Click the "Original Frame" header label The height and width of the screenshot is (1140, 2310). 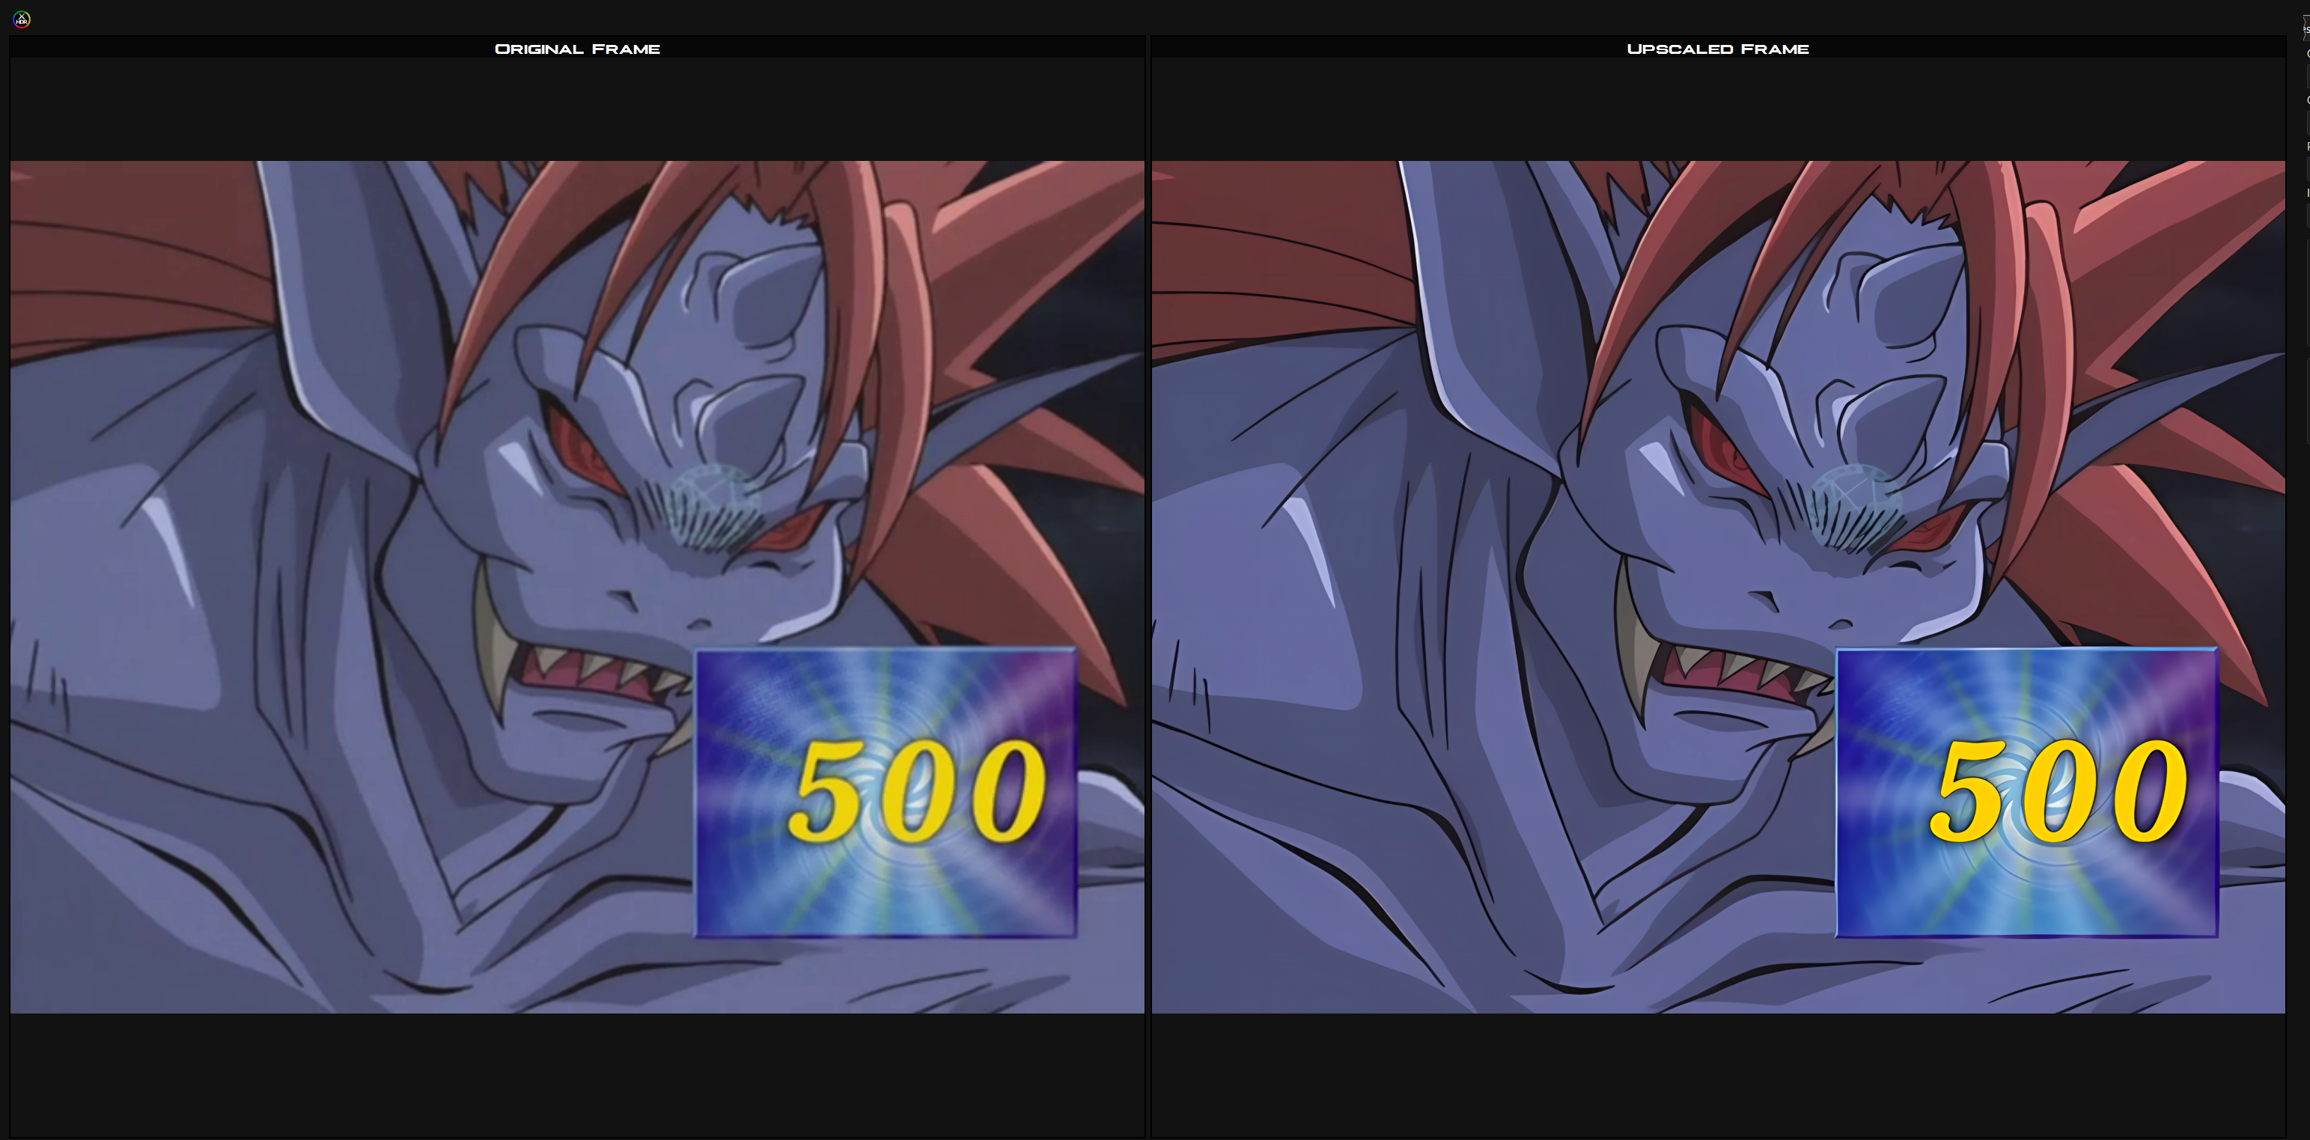[x=578, y=49]
